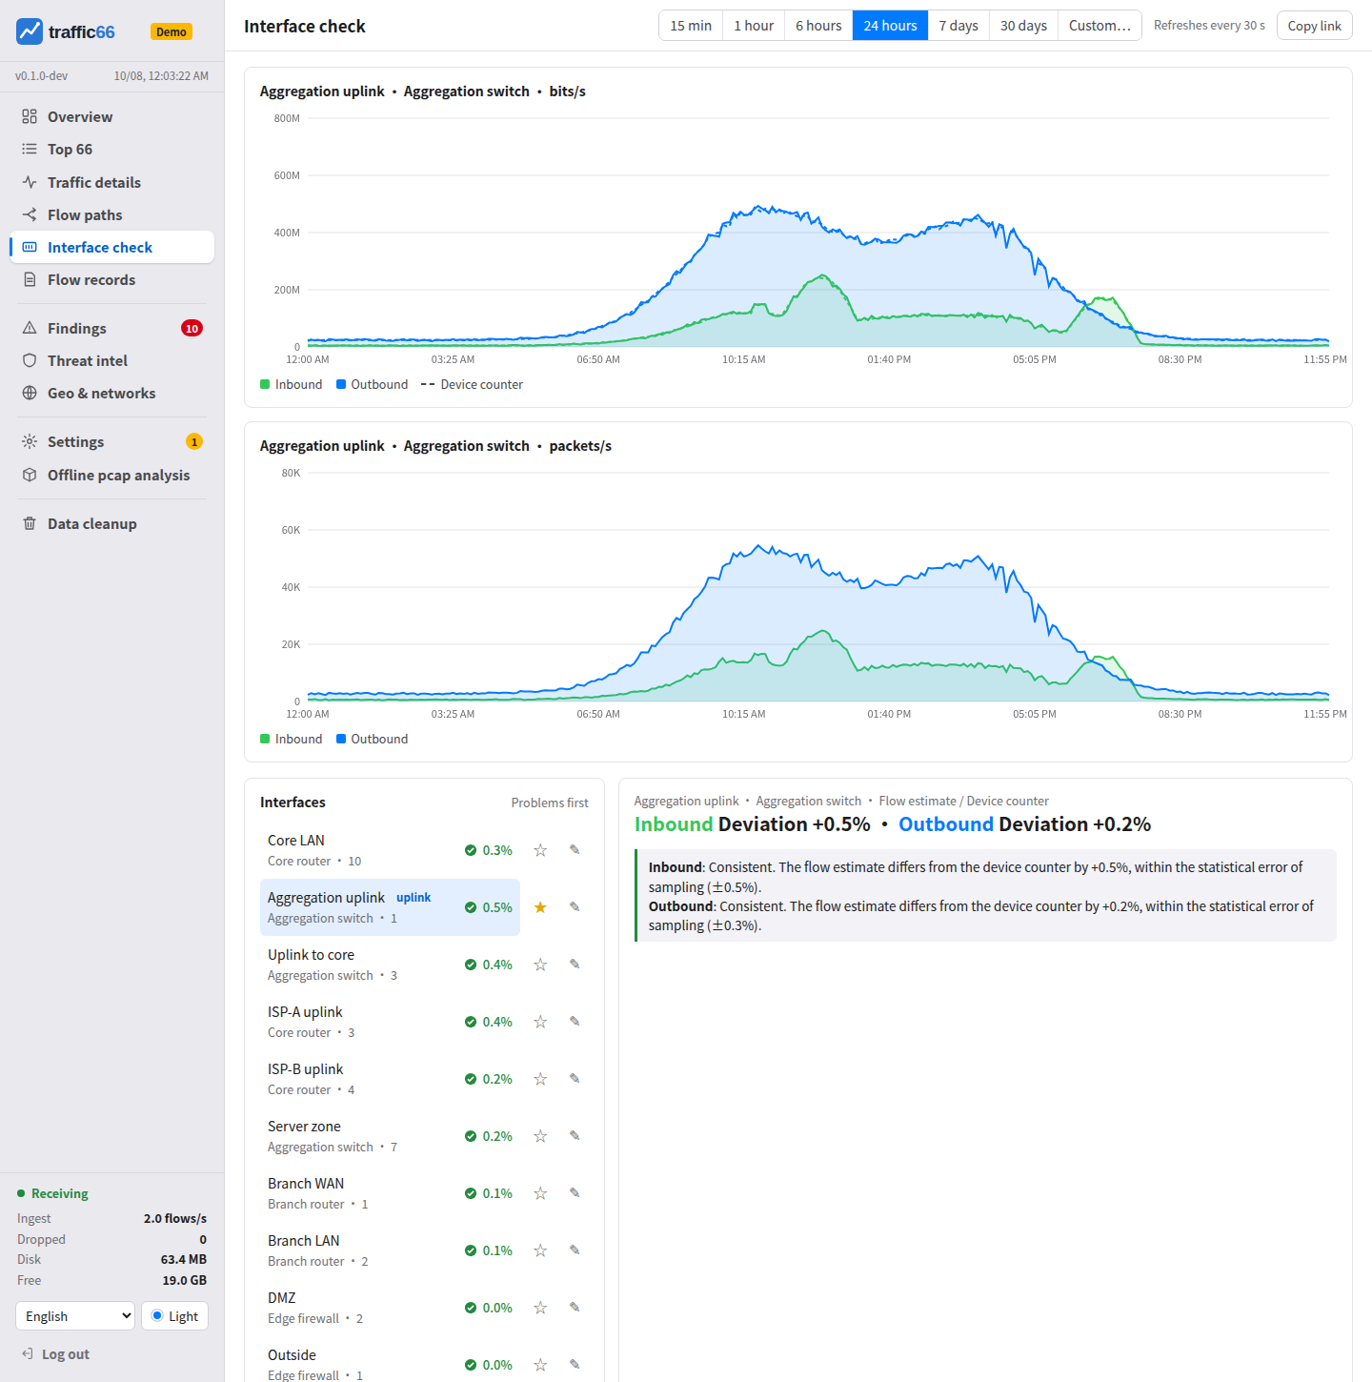The image size is (1372, 1382).
Task: Open the Overview page
Action: point(112,116)
